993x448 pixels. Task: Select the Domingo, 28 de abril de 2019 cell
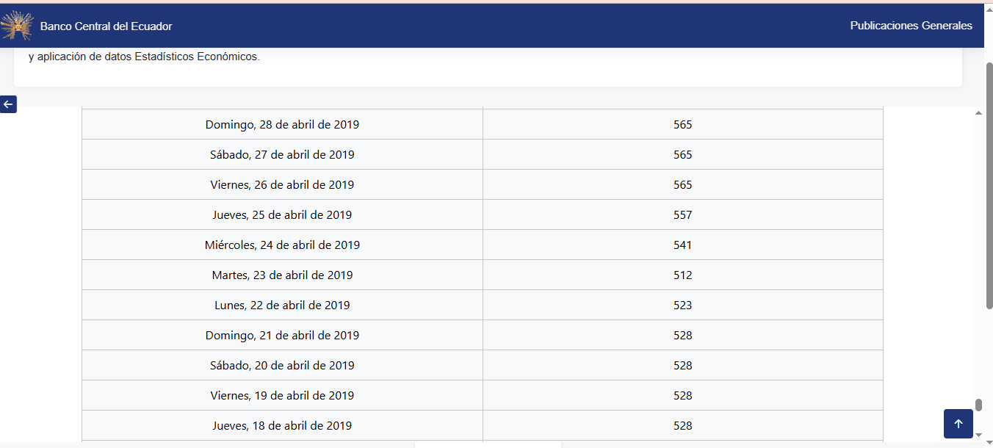coord(282,125)
